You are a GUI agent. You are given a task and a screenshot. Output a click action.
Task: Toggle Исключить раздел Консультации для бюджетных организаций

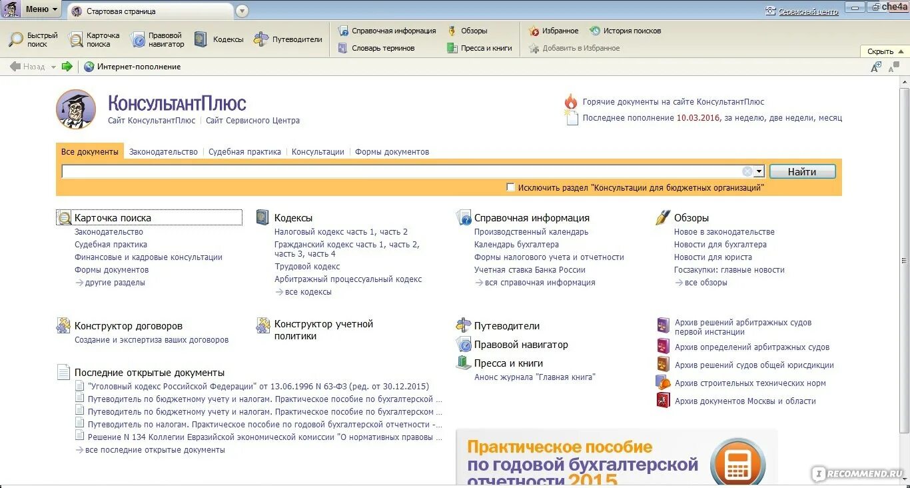[x=511, y=187]
